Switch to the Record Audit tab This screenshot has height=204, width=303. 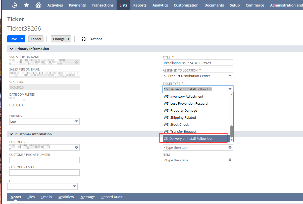click(x=112, y=197)
